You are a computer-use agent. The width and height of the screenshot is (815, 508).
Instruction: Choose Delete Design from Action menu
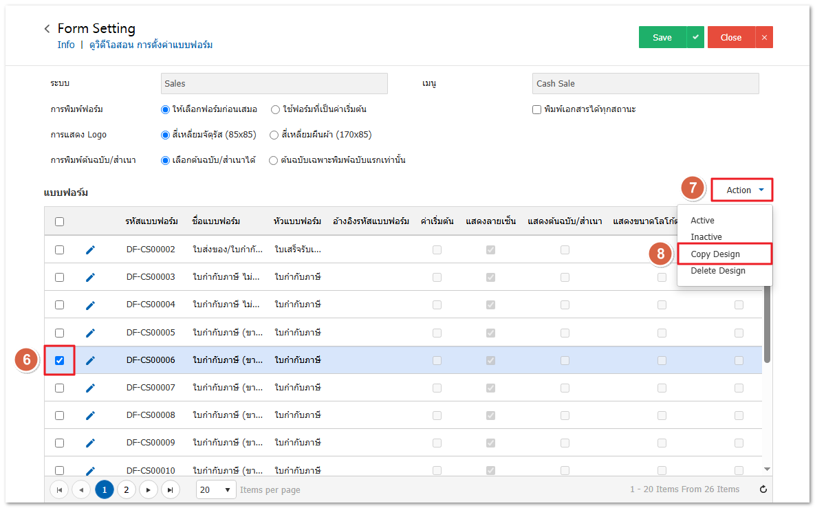(x=717, y=270)
